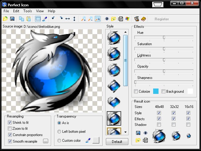Viewport: 201px width, 151px height.
Task: Rotate image clockwise
Action: (61, 18)
